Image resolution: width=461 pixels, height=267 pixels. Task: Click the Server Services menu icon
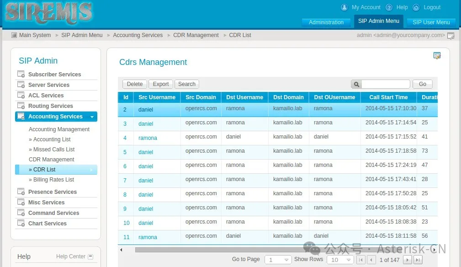21,85
